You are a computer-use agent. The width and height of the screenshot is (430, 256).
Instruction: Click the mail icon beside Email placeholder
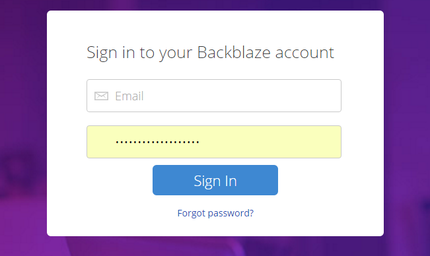(101, 96)
